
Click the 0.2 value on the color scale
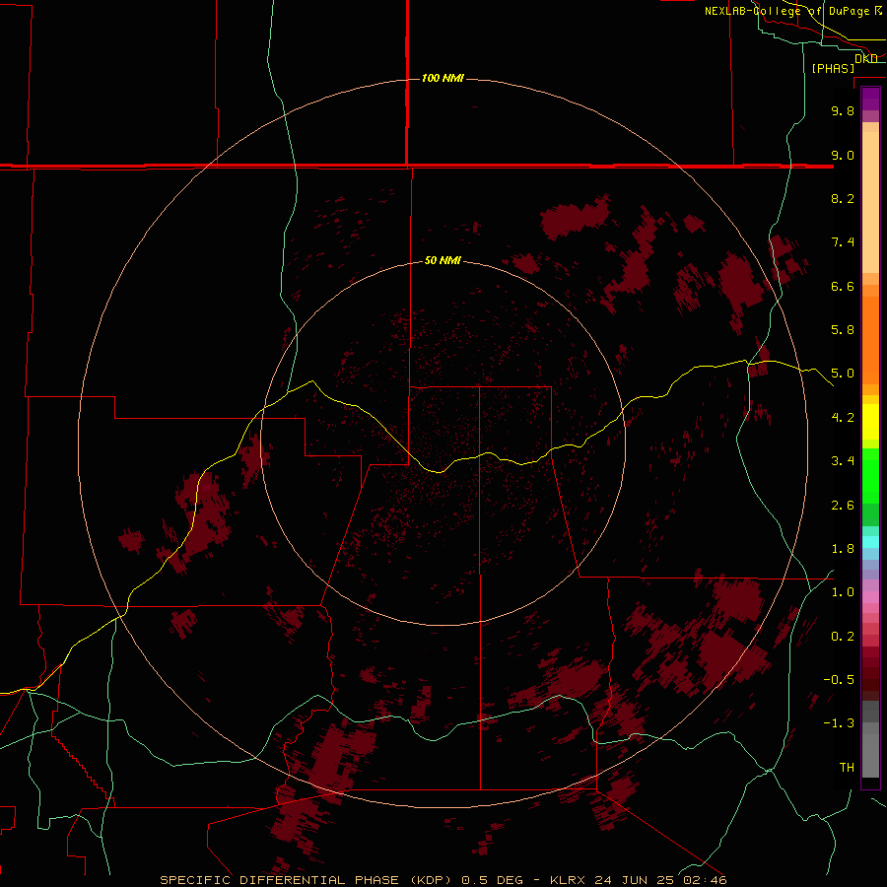[x=843, y=637]
